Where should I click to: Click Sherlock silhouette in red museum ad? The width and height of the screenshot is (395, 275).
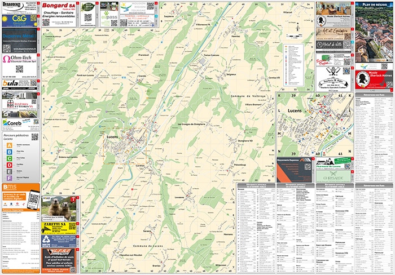pyautogui.click(x=362, y=79)
